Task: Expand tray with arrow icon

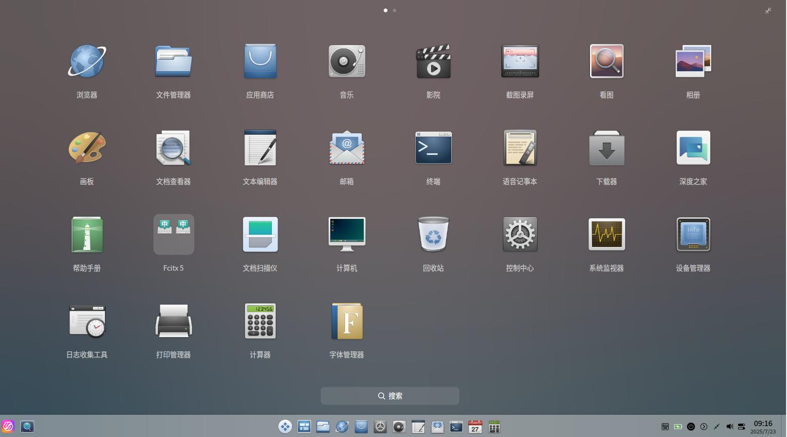Action: point(704,427)
